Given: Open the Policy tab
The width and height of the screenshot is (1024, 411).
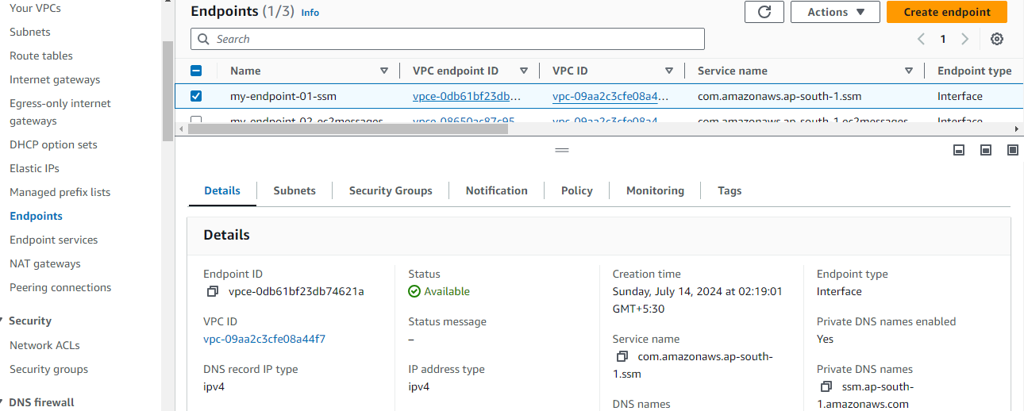Looking at the screenshot, I should pyautogui.click(x=576, y=190).
